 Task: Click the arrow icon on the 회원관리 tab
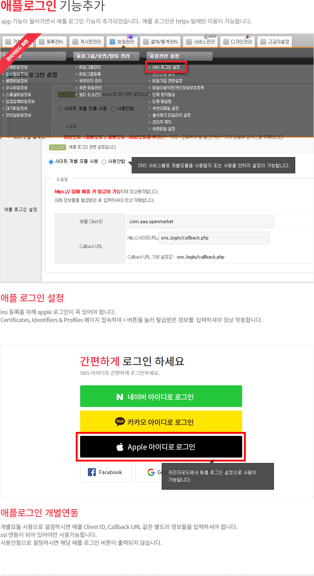(x=113, y=42)
